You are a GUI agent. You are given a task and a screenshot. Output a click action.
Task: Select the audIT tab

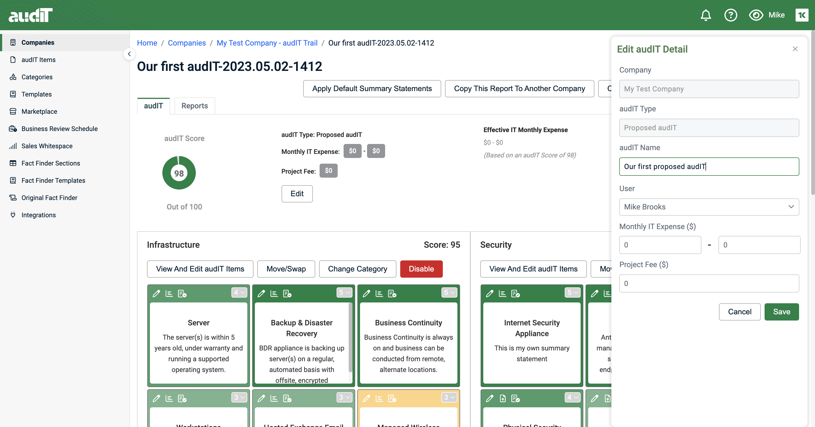(x=153, y=106)
